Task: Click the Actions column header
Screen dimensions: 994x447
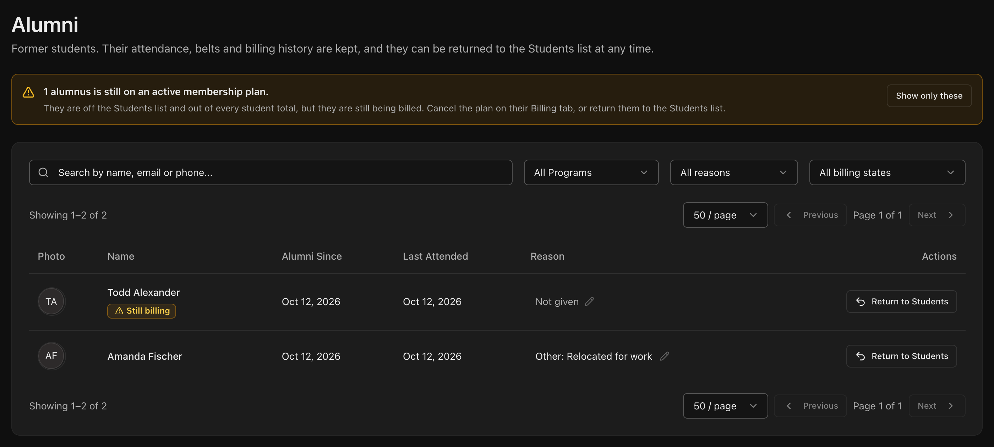Action: click(x=939, y=256)
